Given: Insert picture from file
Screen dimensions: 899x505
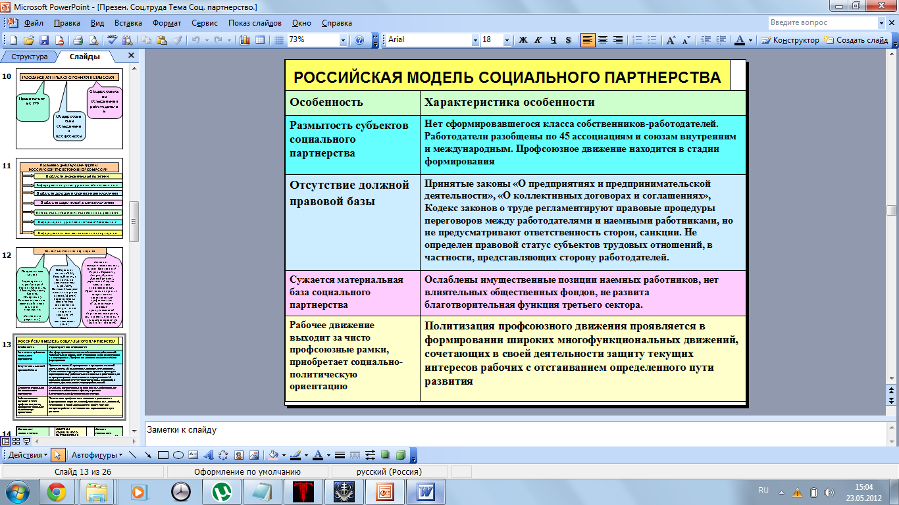Looking at the screenshot, I should (x=253, y=455).
